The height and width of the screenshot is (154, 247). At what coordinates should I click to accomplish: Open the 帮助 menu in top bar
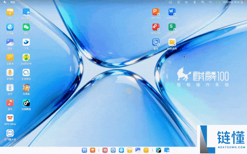point(13,2)
